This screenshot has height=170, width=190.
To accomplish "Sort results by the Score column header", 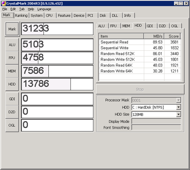I will click(172, 36).
